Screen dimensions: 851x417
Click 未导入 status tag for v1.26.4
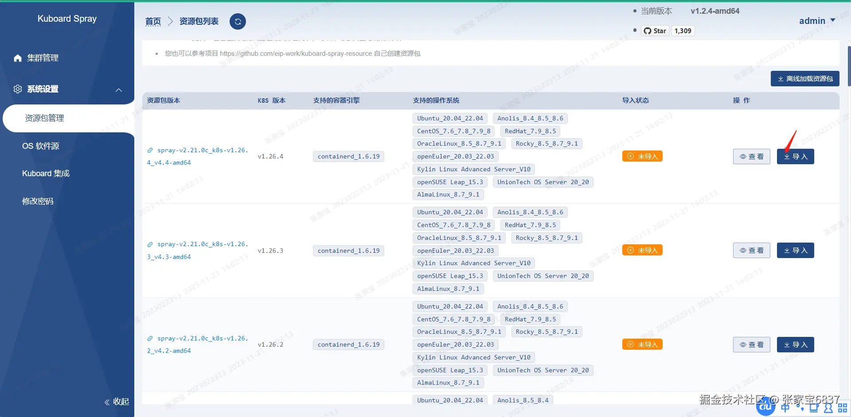point(642,156)
